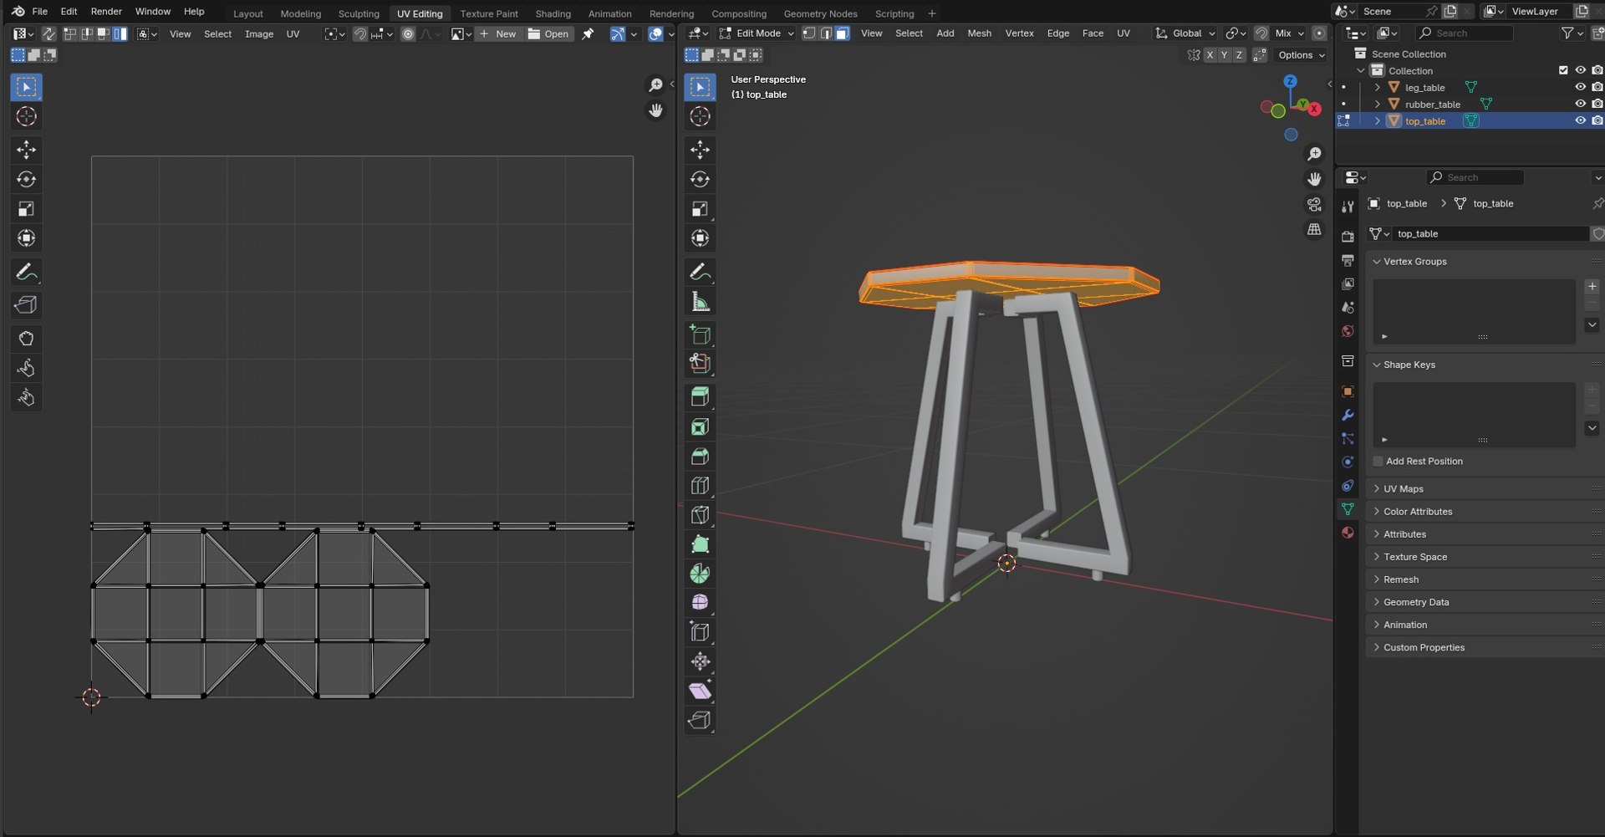Screen dimensions: 1605x837
Task: Hide rubber_table in viewport via eye icon
Action: [x=1580, y=104]
